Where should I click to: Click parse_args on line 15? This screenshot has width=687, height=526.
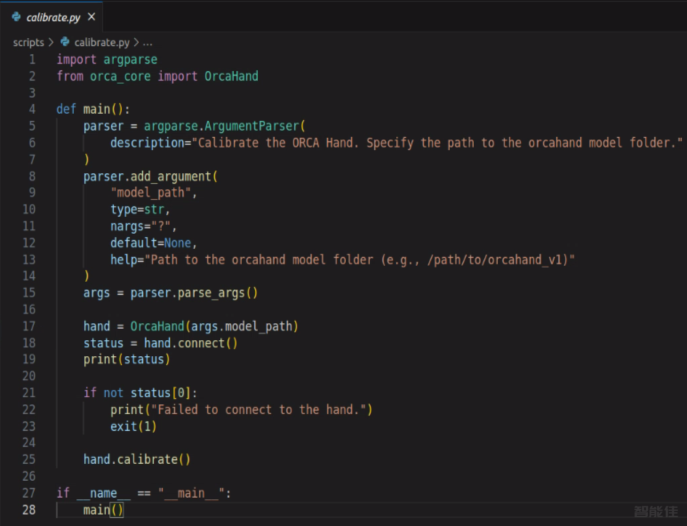211,293
